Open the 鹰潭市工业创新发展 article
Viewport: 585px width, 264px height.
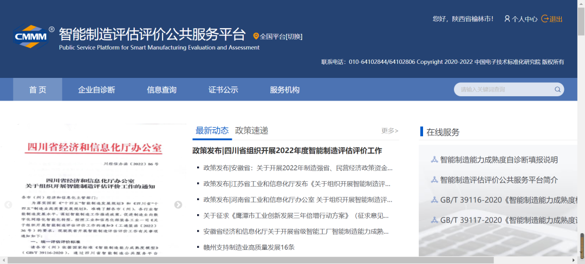tap(296, 216)
